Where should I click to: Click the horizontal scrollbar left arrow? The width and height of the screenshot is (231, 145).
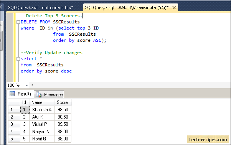(x=32, y=85)
